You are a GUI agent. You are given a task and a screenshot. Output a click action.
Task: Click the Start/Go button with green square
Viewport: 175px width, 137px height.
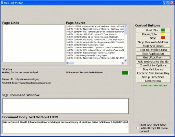pos(153,30)
